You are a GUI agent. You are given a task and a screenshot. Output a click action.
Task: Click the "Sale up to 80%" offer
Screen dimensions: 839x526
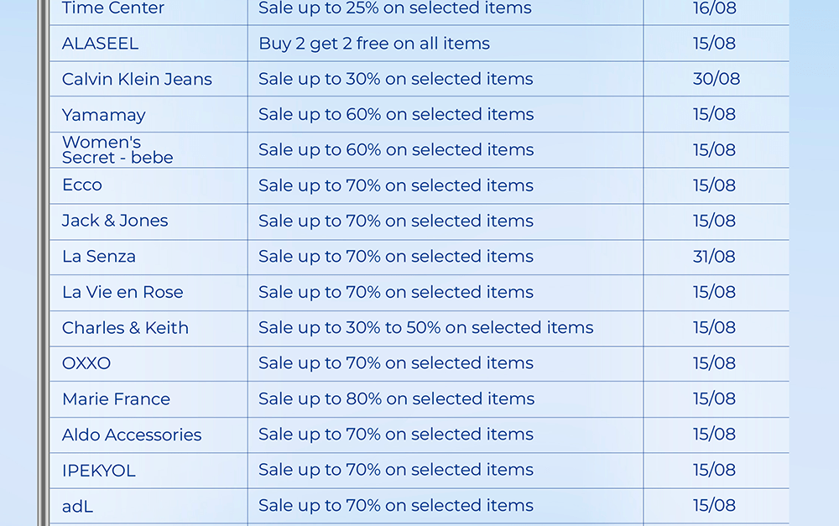(x=396, y=399)
